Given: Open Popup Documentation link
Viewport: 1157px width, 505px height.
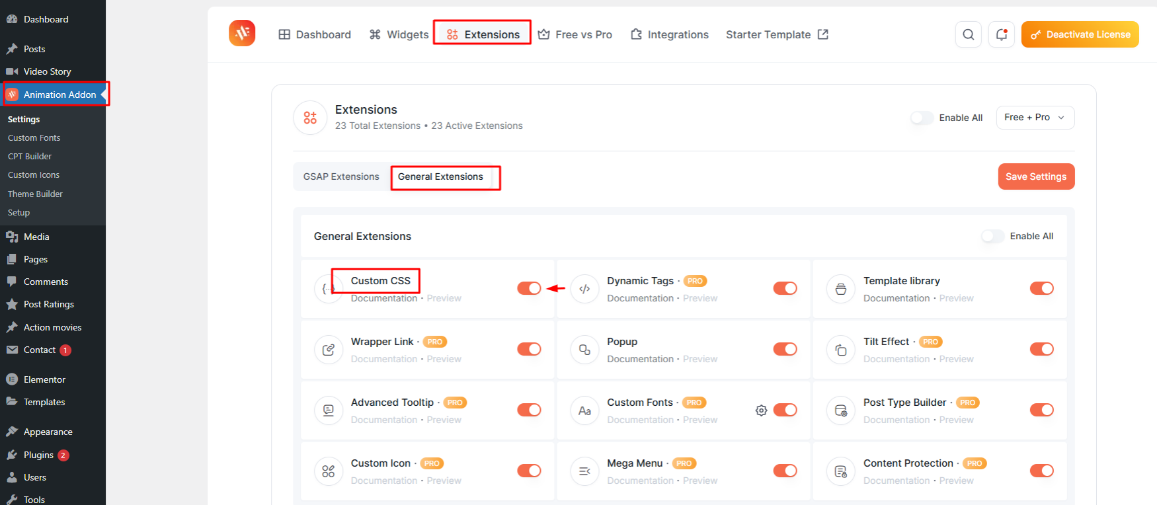Looking at the screenshot, I should [x=640, y=359].
